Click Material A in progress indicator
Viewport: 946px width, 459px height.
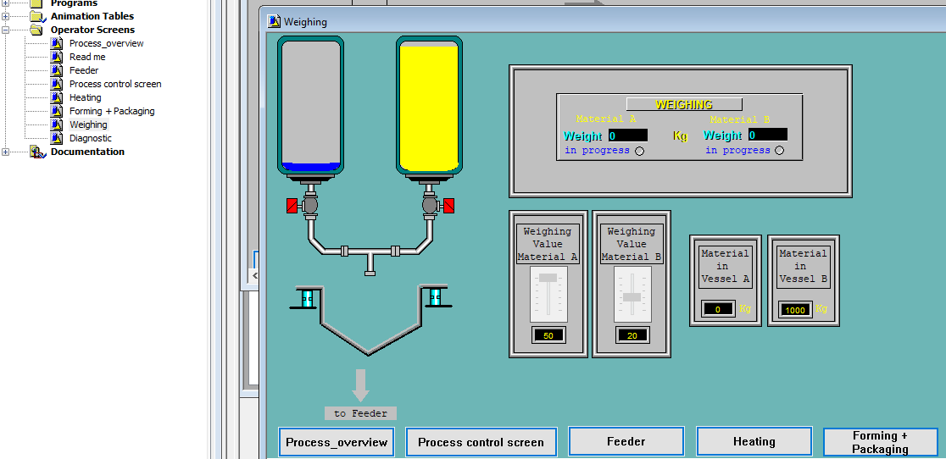point(639,151)
